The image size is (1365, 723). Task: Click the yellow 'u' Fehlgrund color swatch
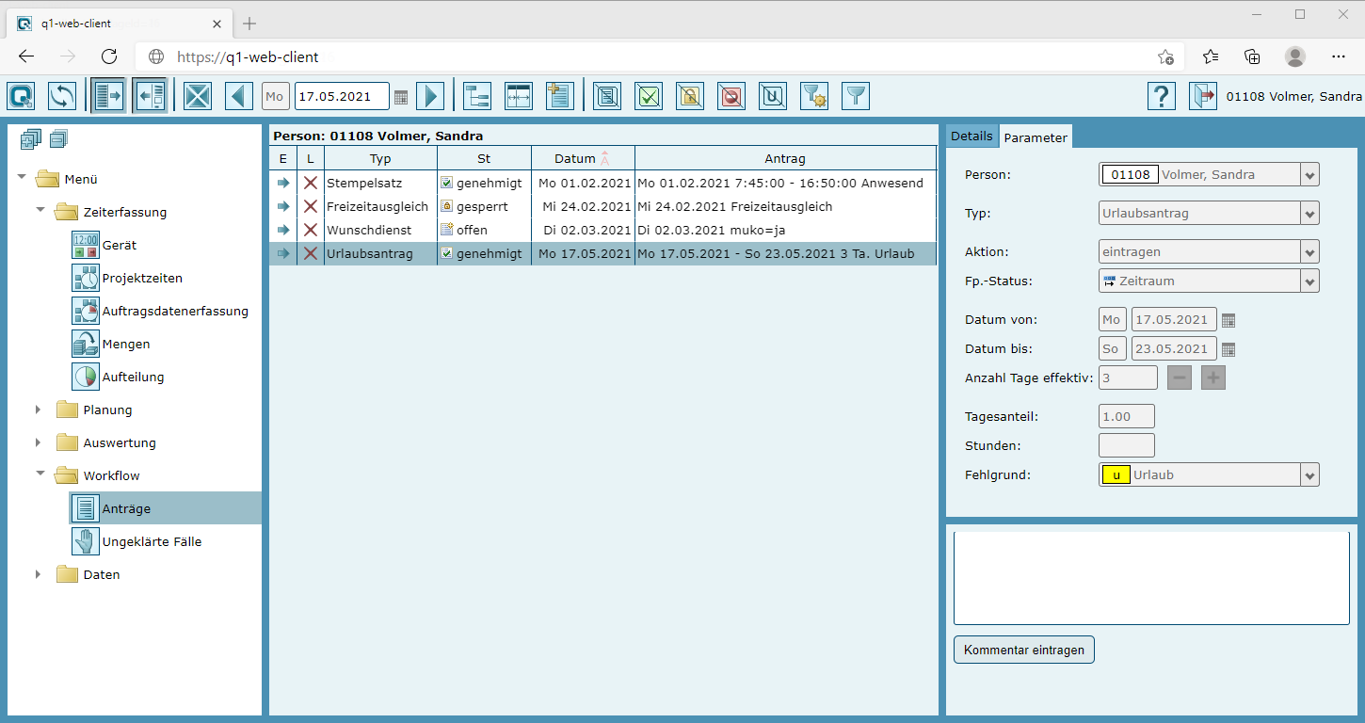(x=1116, y=475)
